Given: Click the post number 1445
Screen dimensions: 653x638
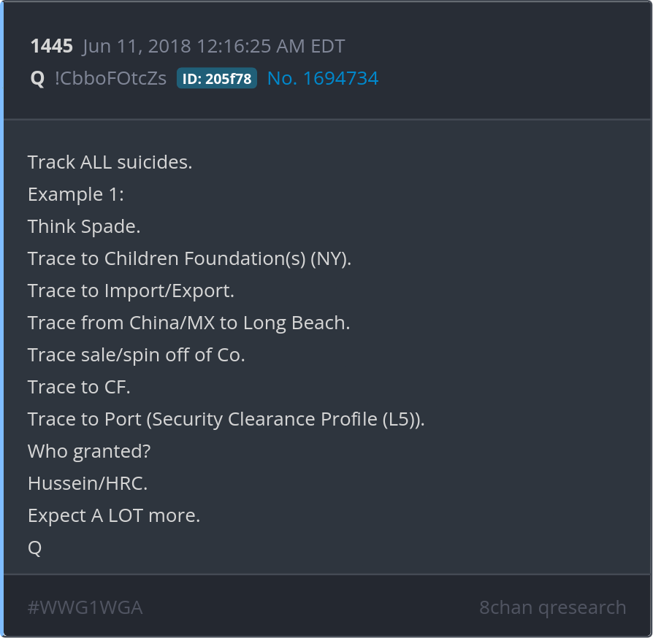Looking at the screenshot, I should pyautogui.click(x=51, y=47).
